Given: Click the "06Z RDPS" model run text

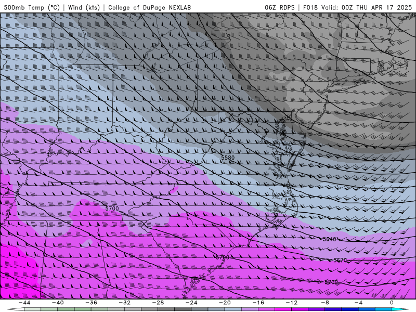Looking at the screenshot, I should click(280, 7).
